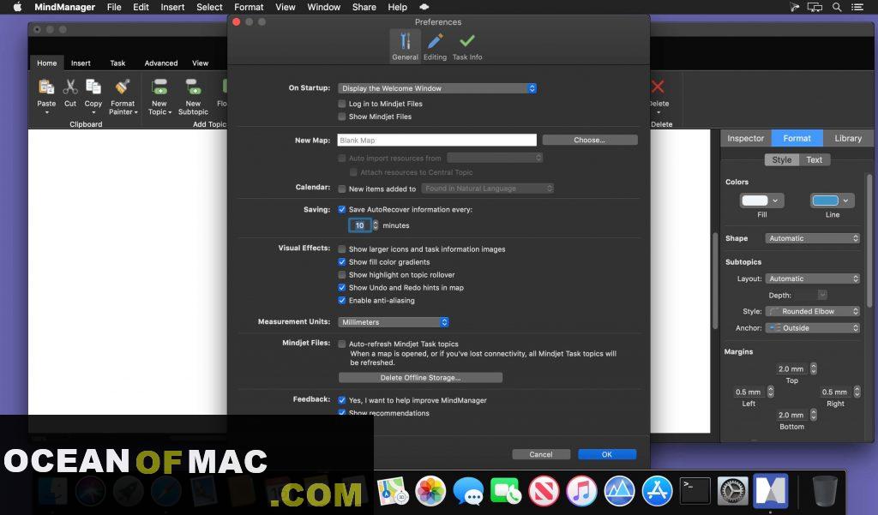The height and width of the screenshot is (515, 878).
Task: Cancel the Preferences dialog
Action: (x=541, y=454)
